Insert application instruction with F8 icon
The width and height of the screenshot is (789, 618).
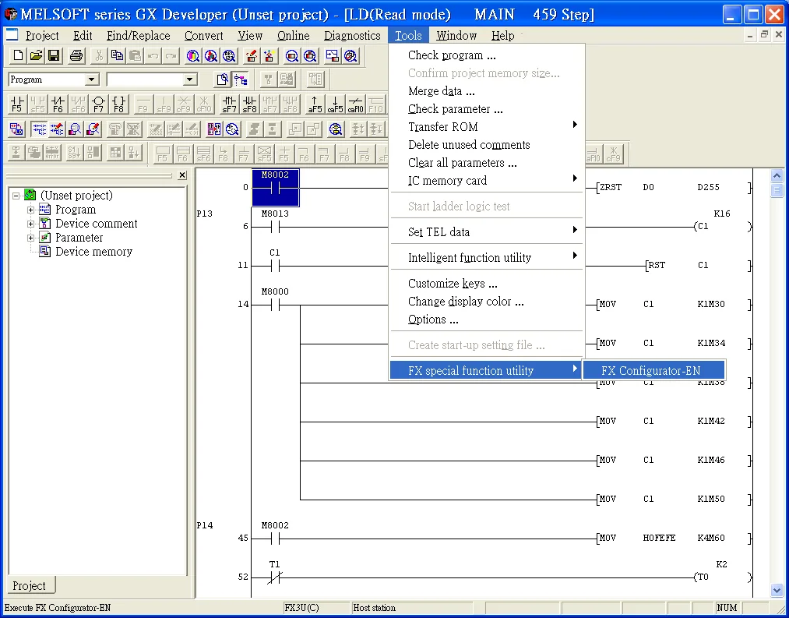coord(118,104)
